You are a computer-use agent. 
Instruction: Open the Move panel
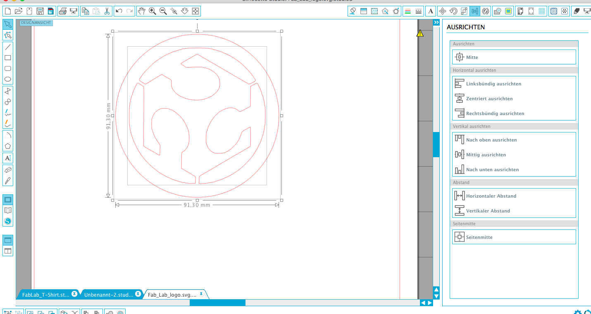(443, 11)
